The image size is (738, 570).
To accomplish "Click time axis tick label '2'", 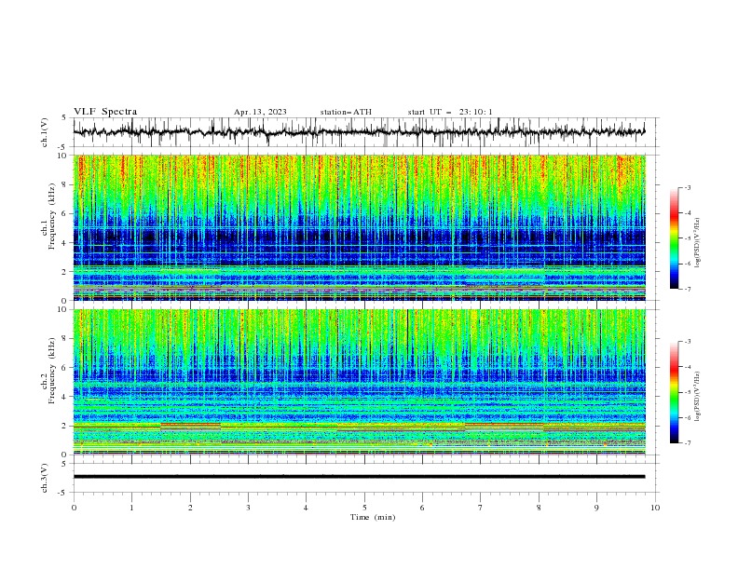I will [x=190, y=508].
